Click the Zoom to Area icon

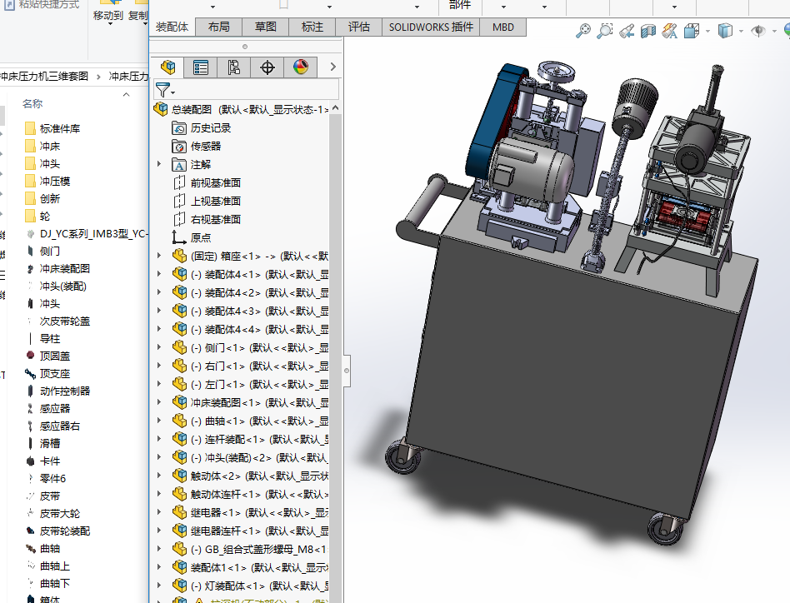(605, 32)
